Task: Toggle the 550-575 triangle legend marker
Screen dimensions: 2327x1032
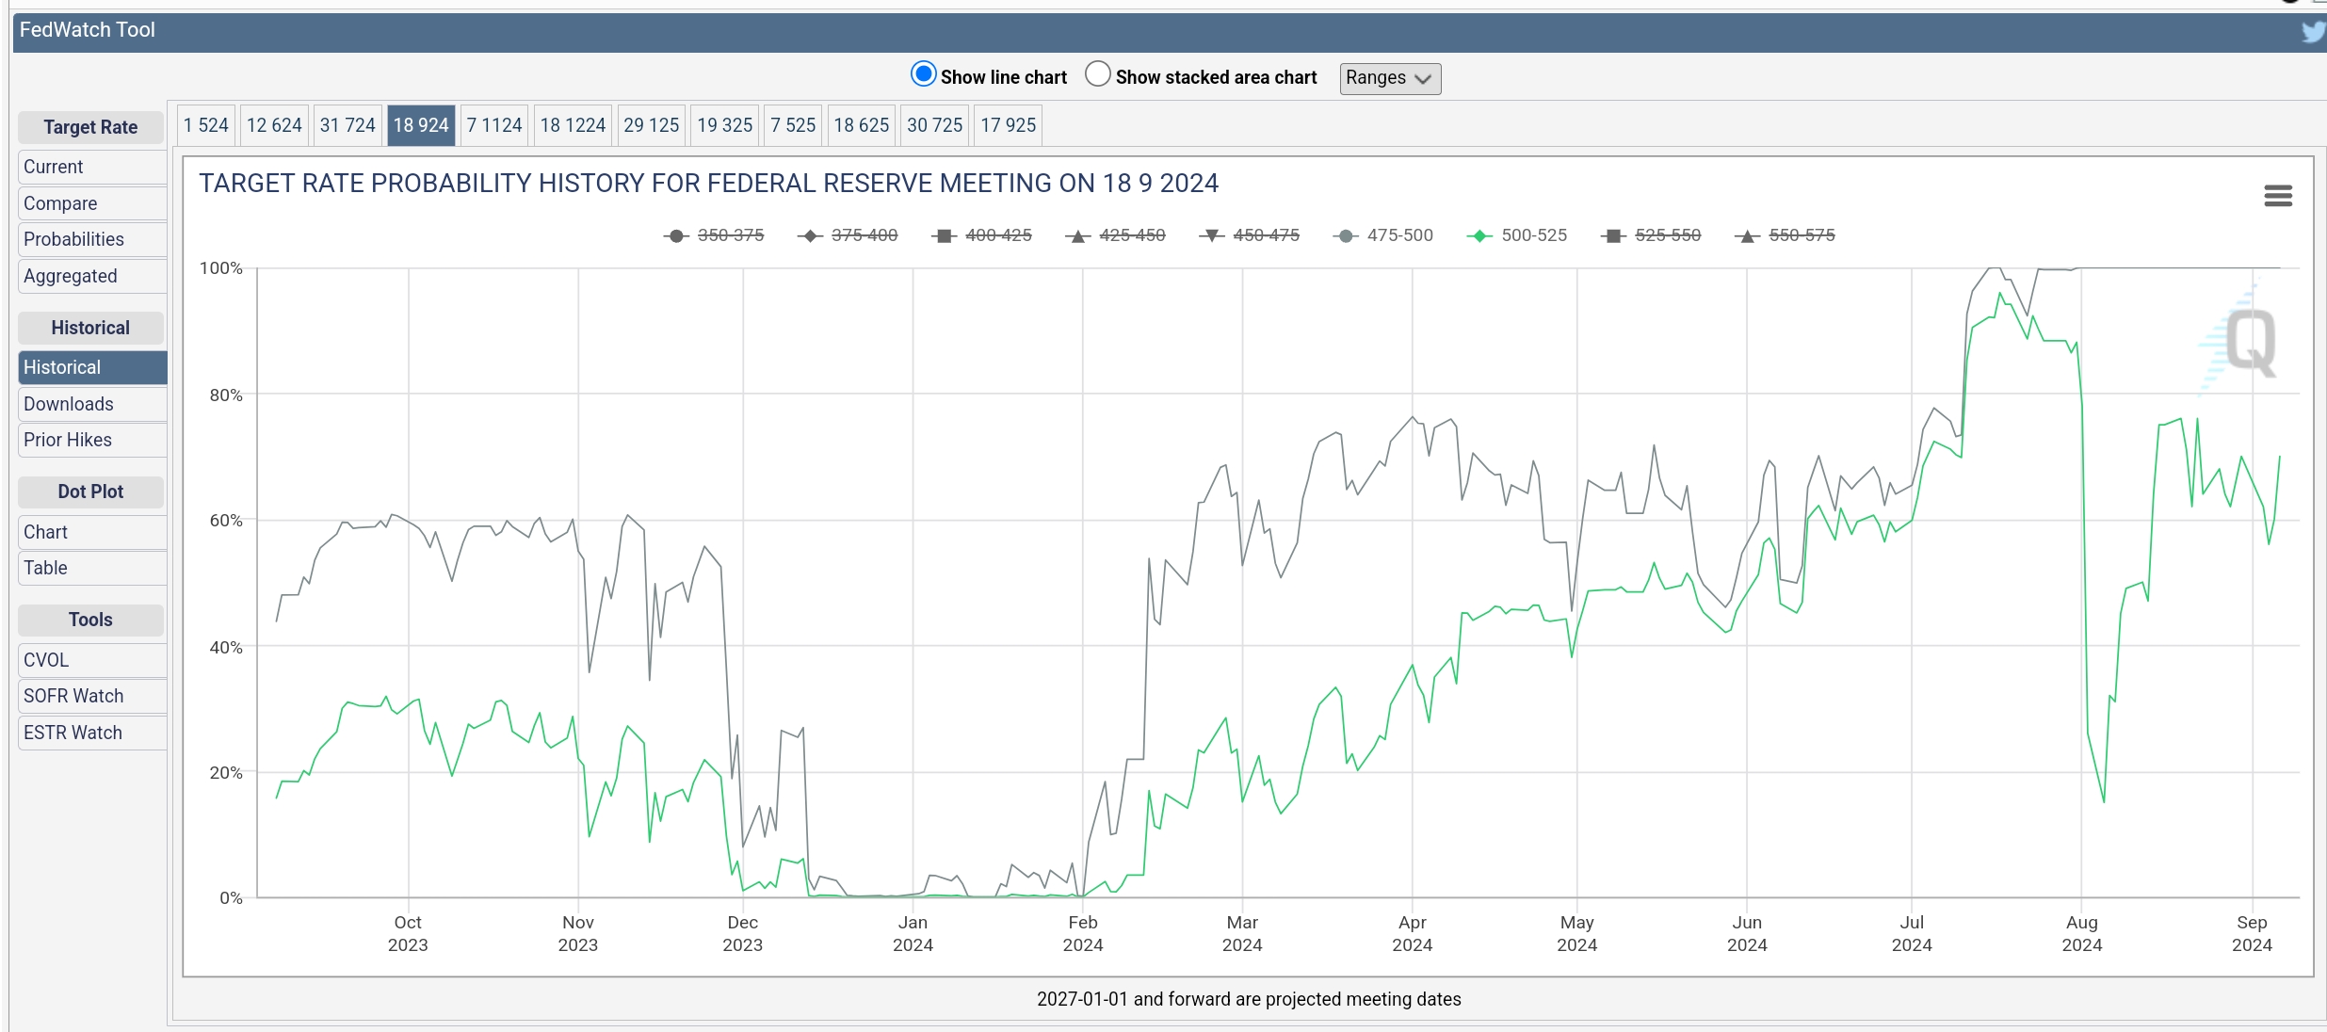Action: coord(1748,235)
